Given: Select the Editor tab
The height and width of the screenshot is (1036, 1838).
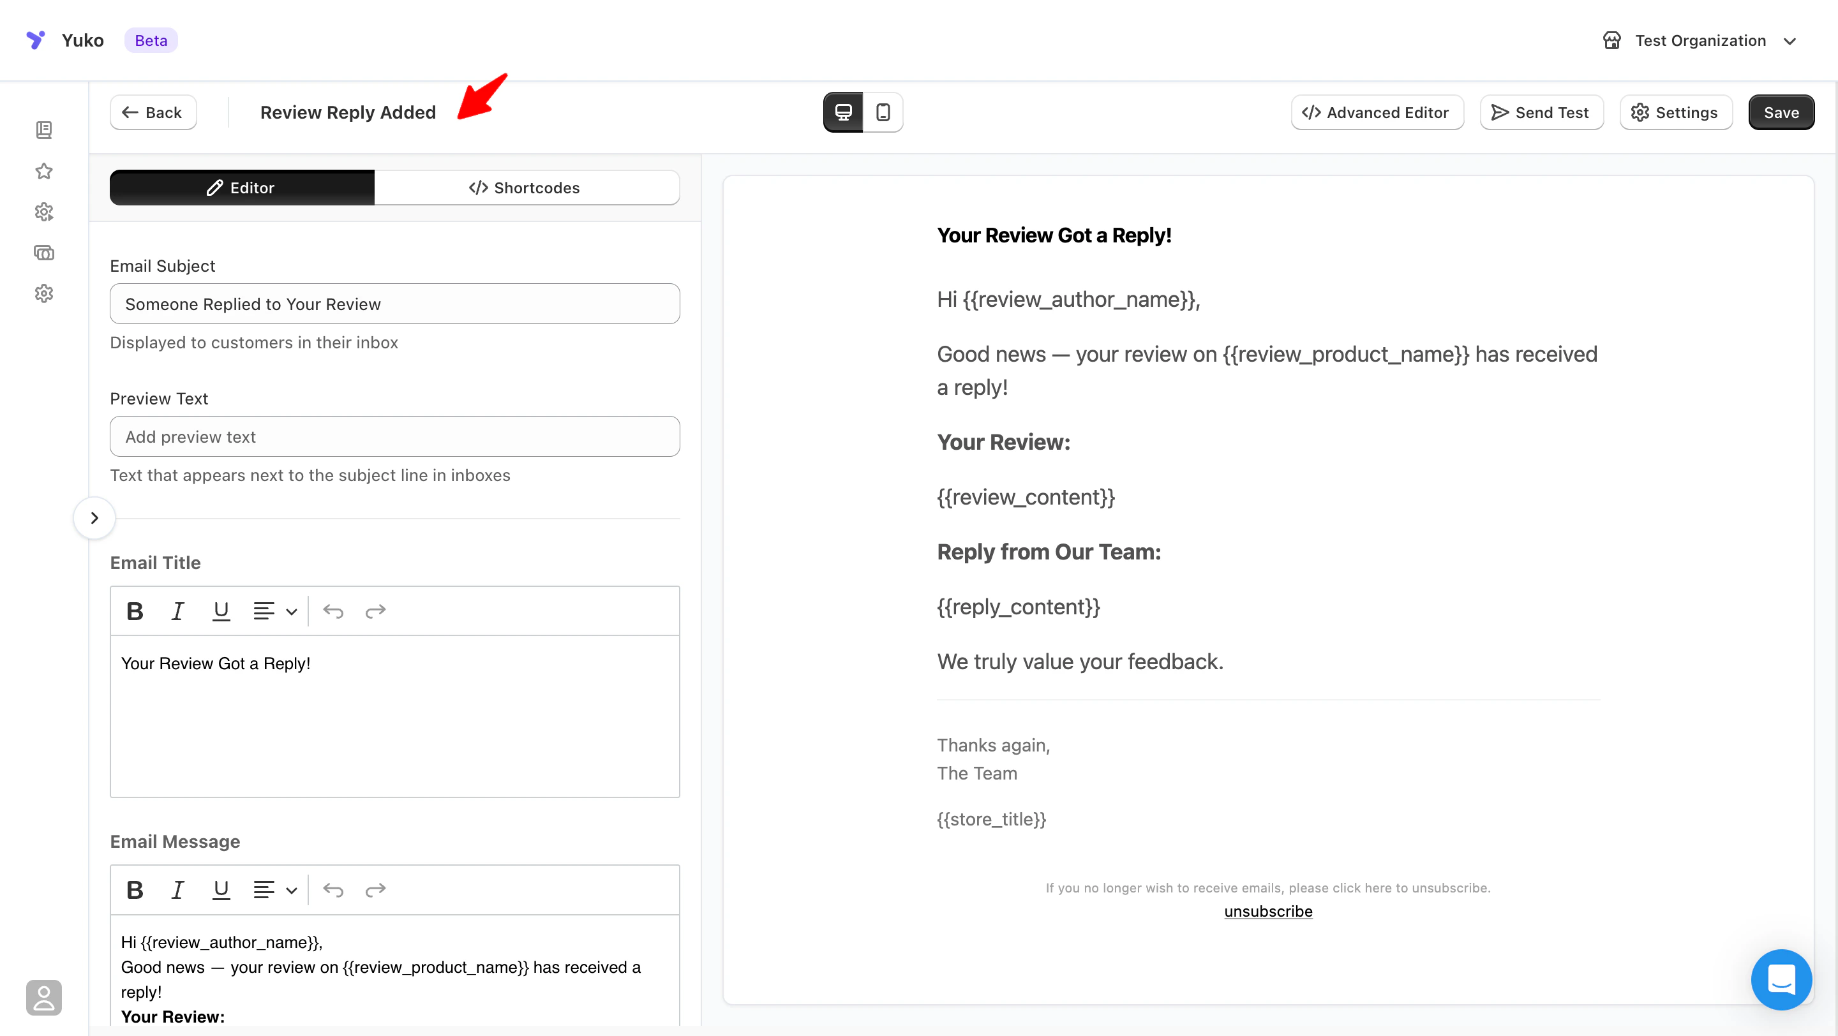Looking at the screenshot, I should pos(242,188).
